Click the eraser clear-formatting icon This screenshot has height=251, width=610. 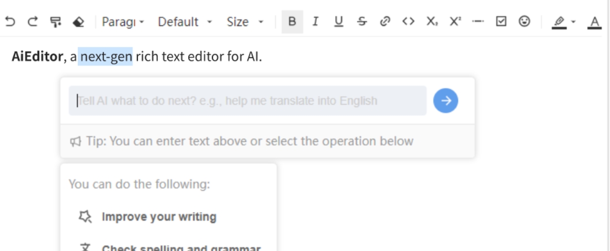click(78, 22)
